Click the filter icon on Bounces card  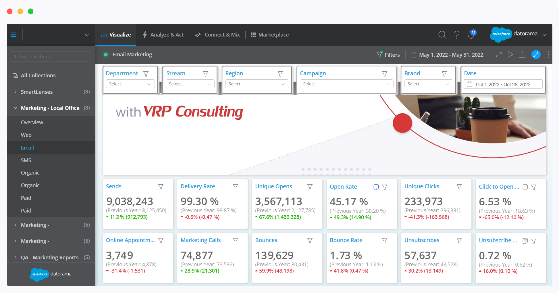point(310,241)
